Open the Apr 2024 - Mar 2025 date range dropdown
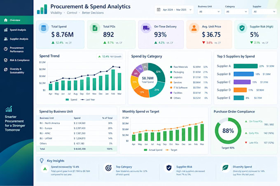Screen dimensions: 280x186 click(174, 9)
